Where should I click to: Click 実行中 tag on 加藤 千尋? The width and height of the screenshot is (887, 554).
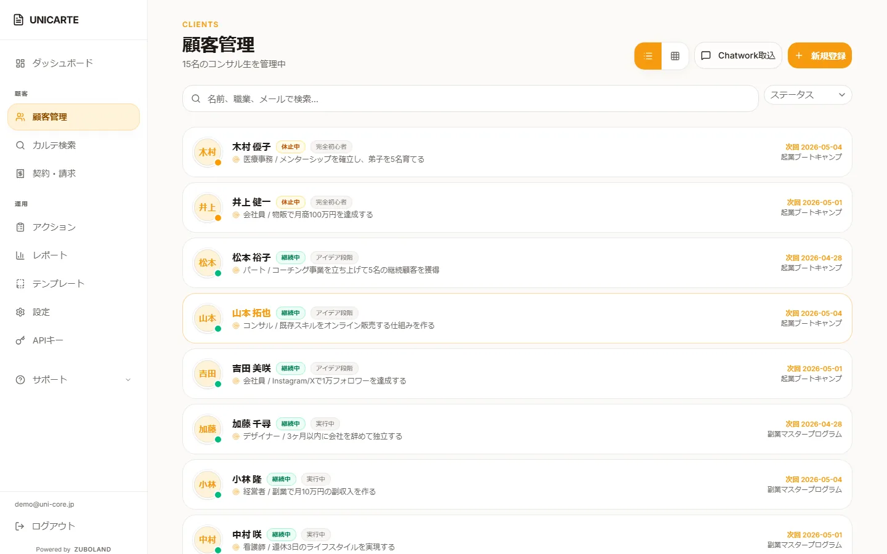point(325,424)
